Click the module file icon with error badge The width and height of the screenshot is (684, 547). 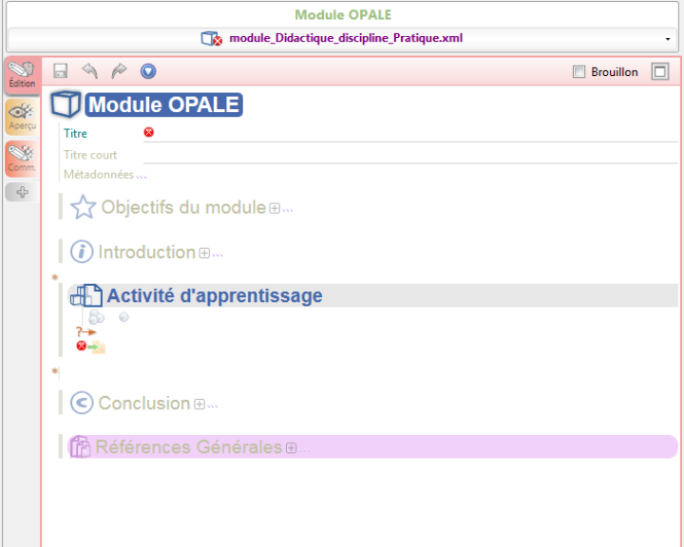click(x=212, y=38)
